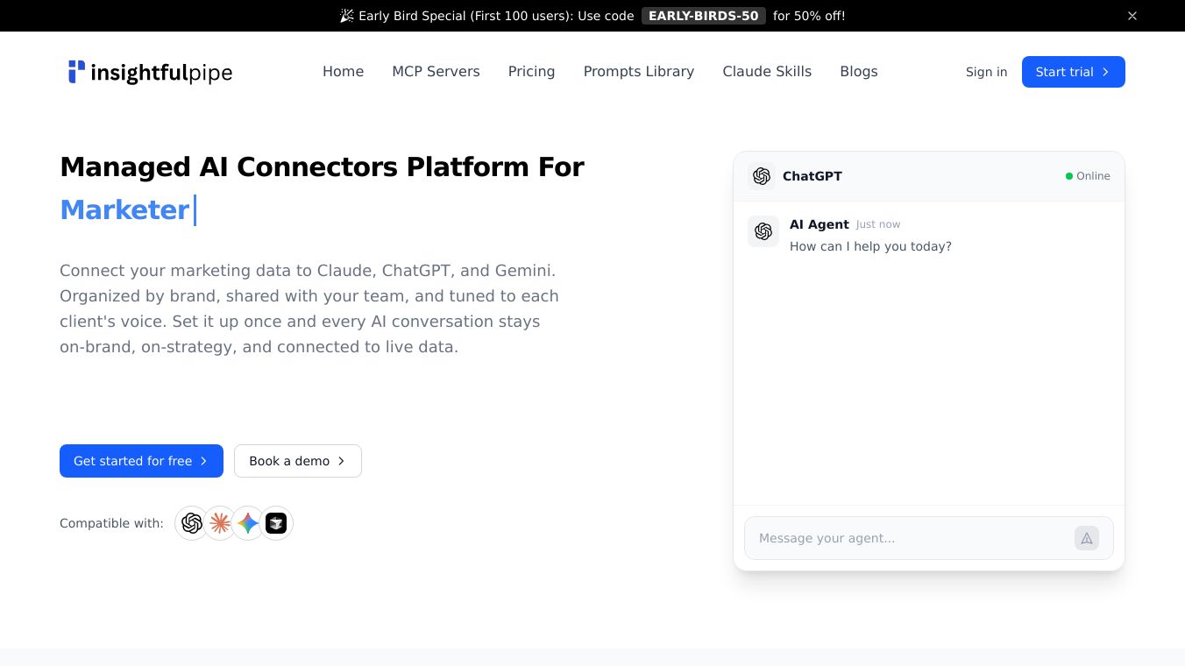This screenshot has width=1185, height=666.
Task: Click the insightfulpipe logo
Action: pos(150,72)
